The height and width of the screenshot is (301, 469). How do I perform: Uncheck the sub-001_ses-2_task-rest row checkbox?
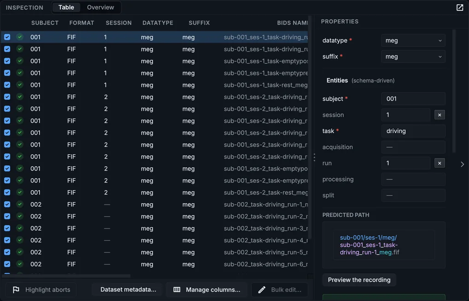7,193
